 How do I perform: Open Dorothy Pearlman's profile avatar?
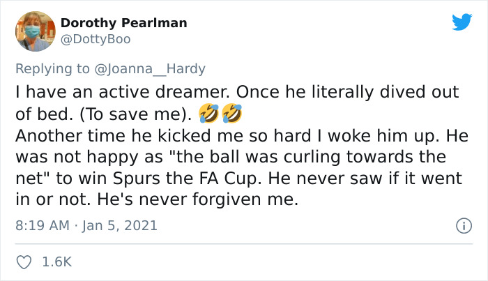(35, 31)
